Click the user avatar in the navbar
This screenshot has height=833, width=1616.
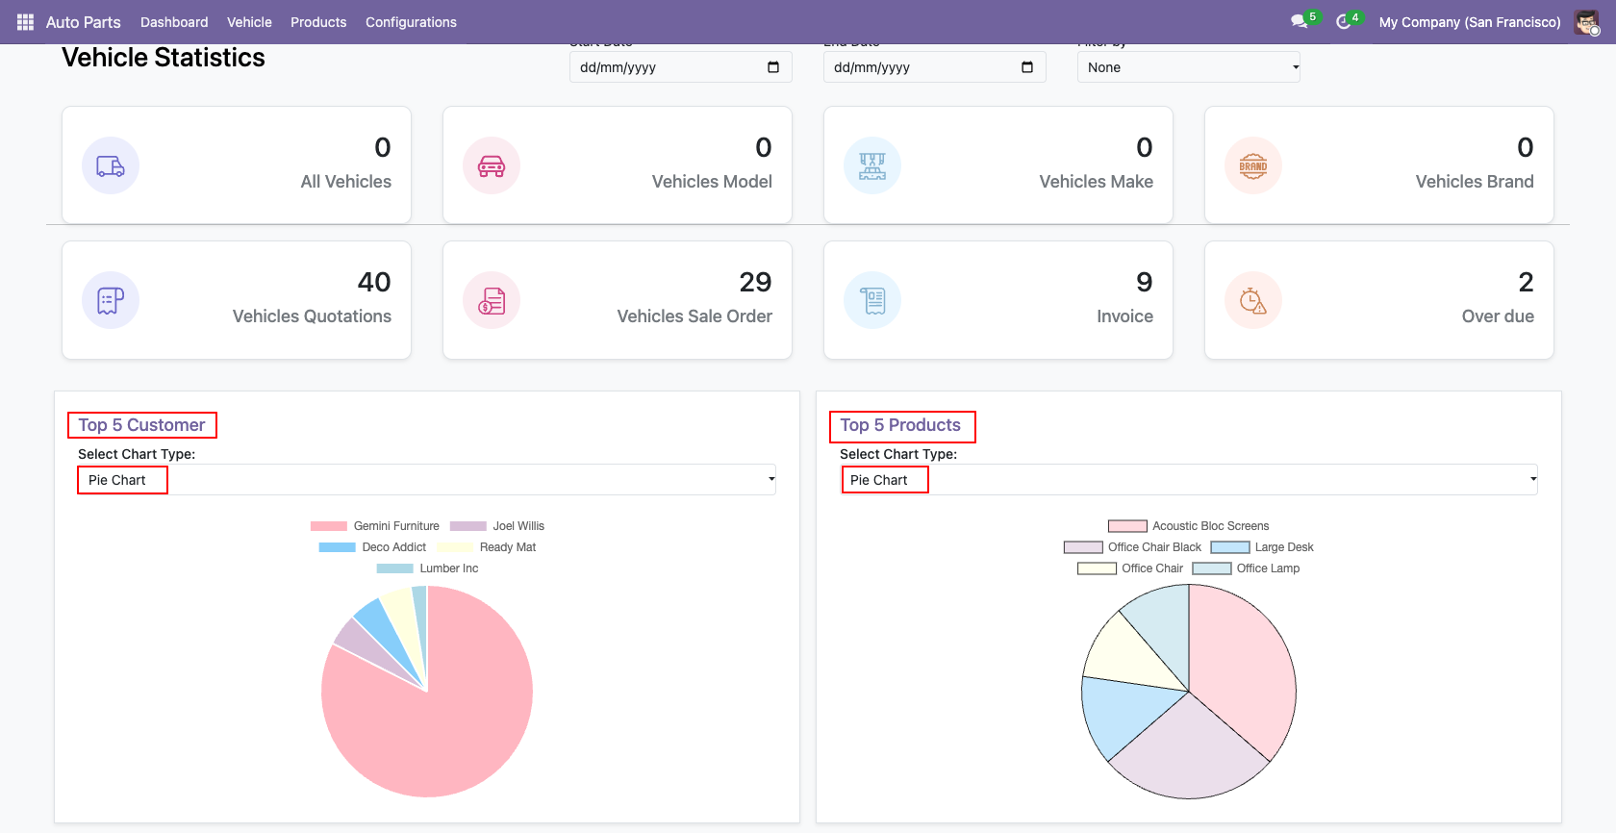point(1586,22)
